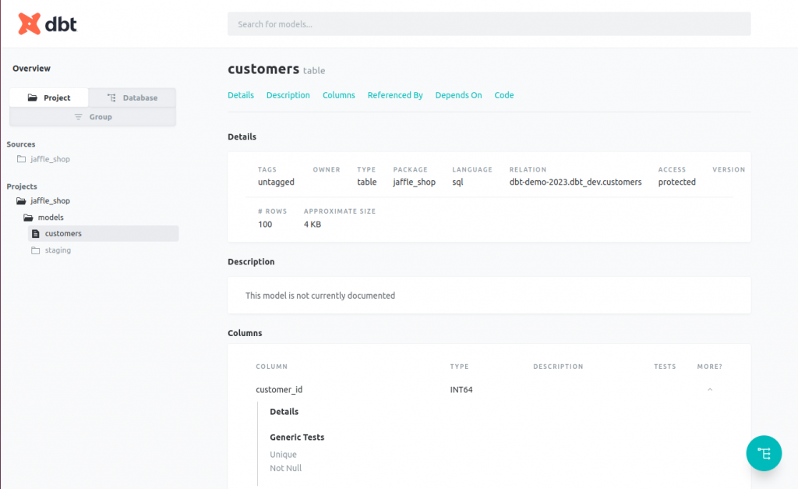Click the models folder icon
The image size is (798, 489).
[29, 218]
